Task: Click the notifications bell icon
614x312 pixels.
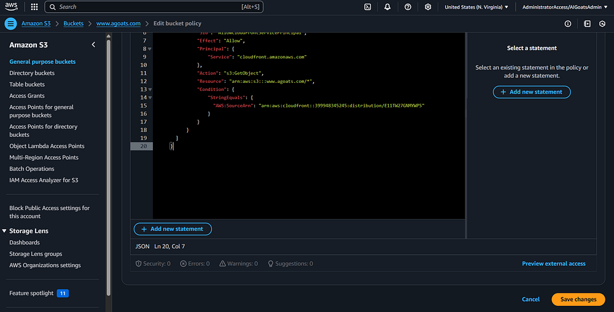Action: pos(387,7)
